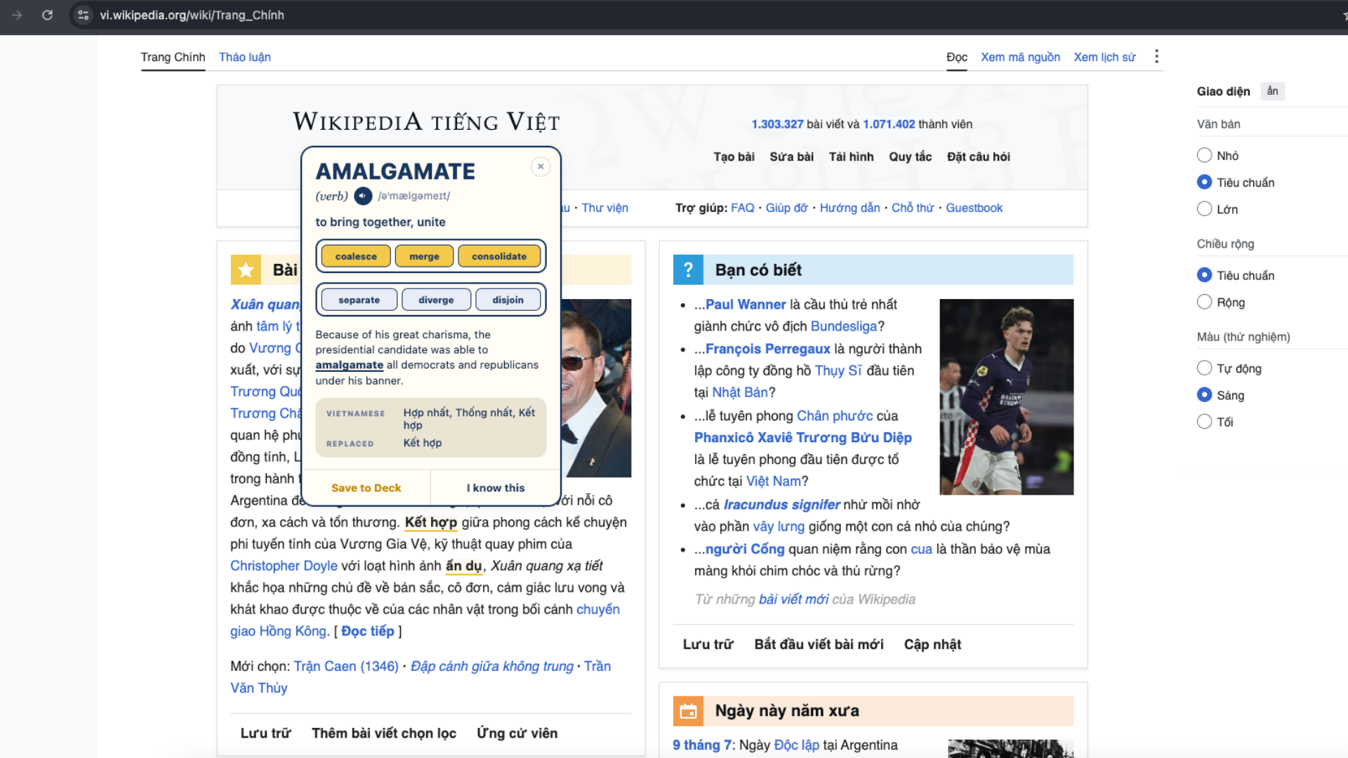The width and height of the screenshot is (1348, 758).
Task: Open site info icon in address bar
Action: coord(83,15)
